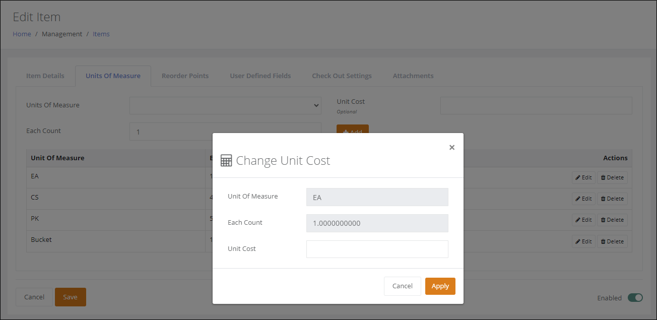Click the Unit Cost optional input field

536,105
